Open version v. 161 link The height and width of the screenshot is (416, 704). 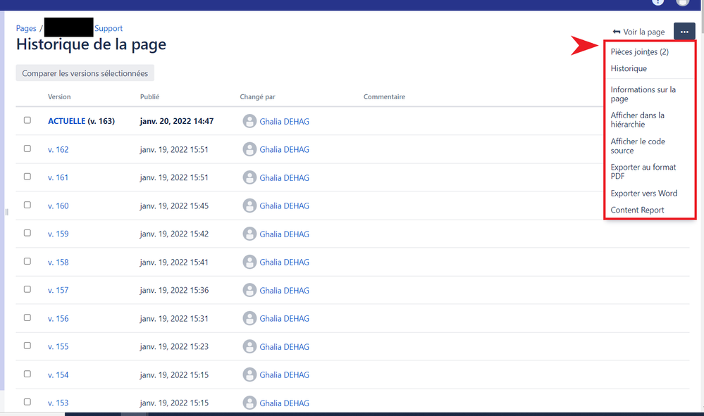(x=58, y=177)
